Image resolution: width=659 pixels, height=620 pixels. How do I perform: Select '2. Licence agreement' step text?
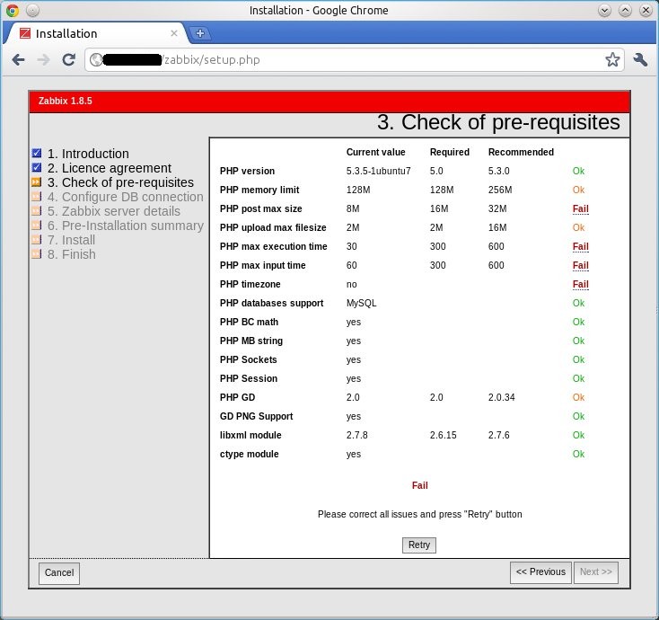(x=110, y=168)
